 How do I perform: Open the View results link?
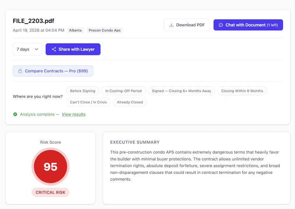click(74, 114)
